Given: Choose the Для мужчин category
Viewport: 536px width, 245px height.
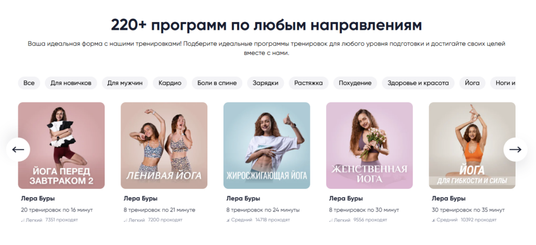Looking at the screenshot, I should point(125,83).
